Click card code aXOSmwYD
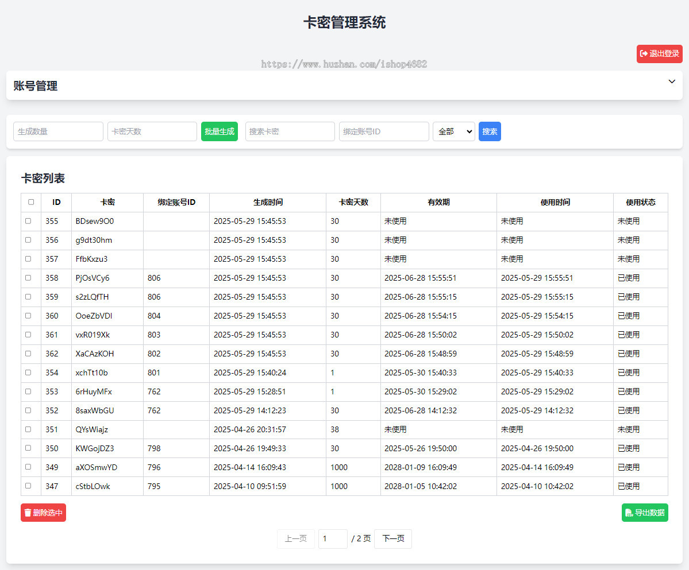 96,467
